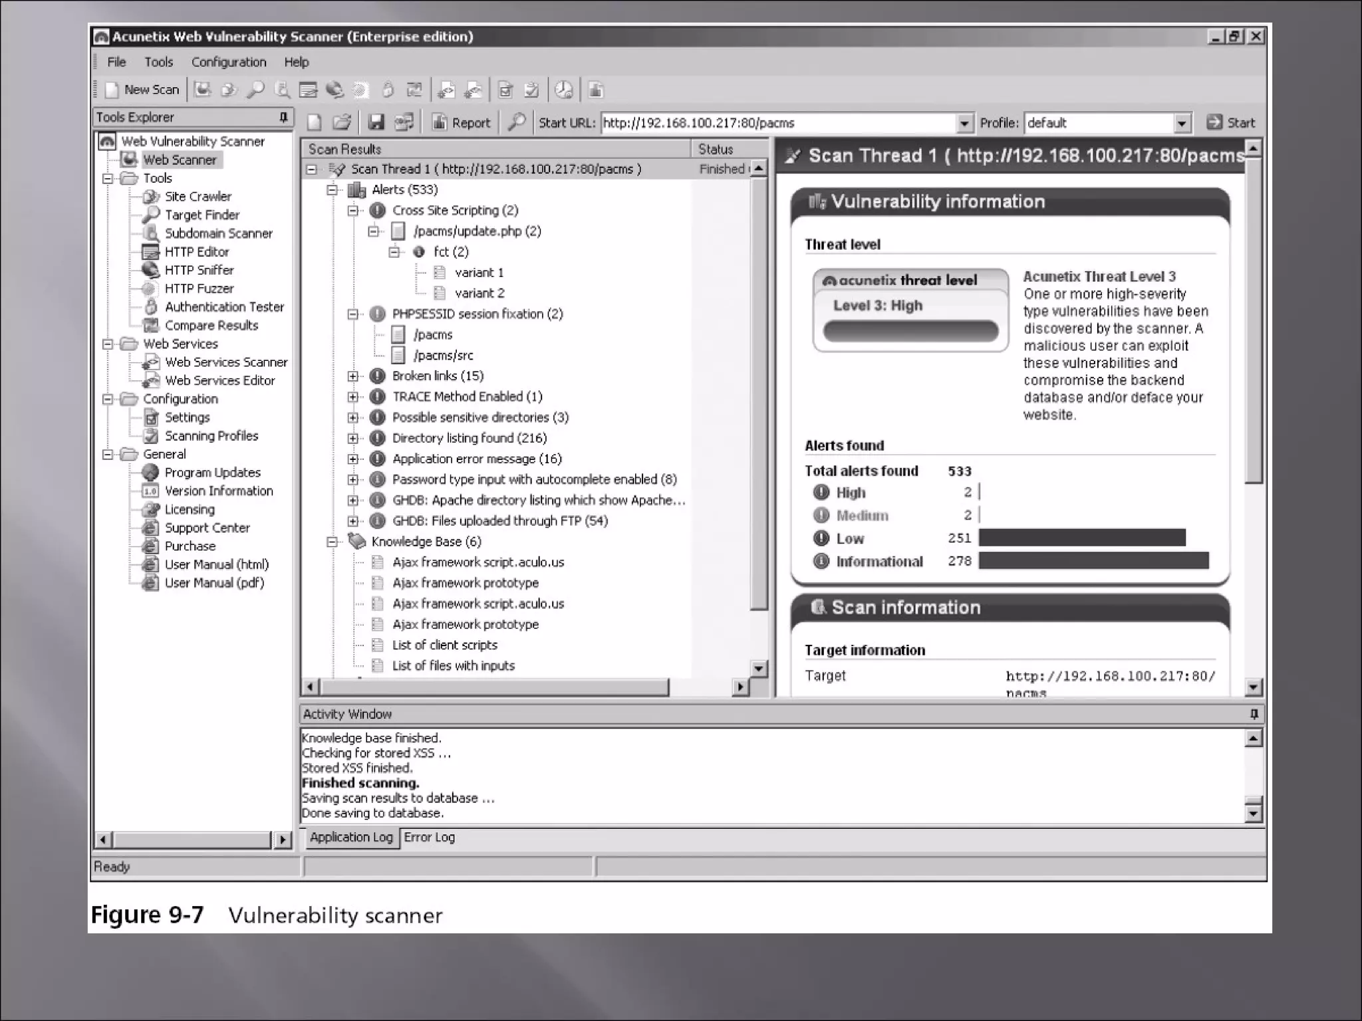Open the Start URL dropdown arrow

(x=964, y=123)
